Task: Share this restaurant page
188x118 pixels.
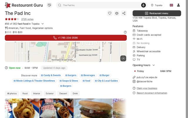Action: click(124, 13)
